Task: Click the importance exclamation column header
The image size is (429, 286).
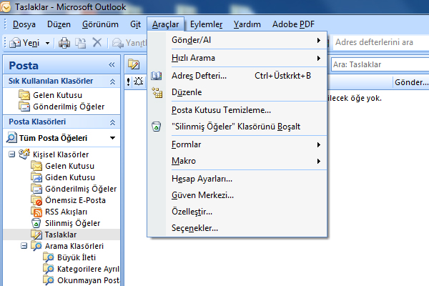Action: pyautogui.click(x=128, y=82)
